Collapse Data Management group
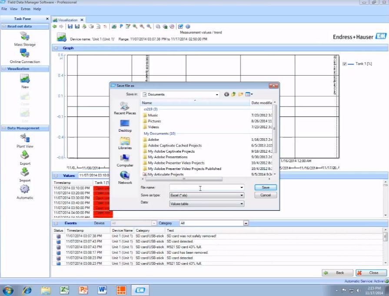Image resolution: width=389 pixels, height=296 pixels. pyautogui.click(x=4, y=128)
